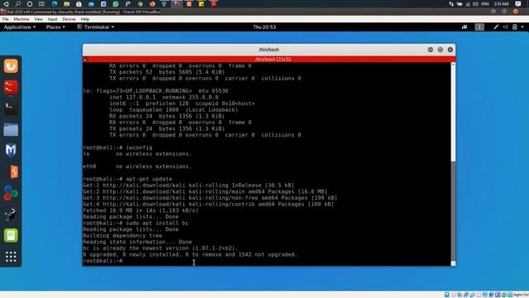The height and width of the screenshot is (298, 529).
Task: Click the scrollbar down arrow in terminal
Action: pyautogui.click(x=453, y=263)
